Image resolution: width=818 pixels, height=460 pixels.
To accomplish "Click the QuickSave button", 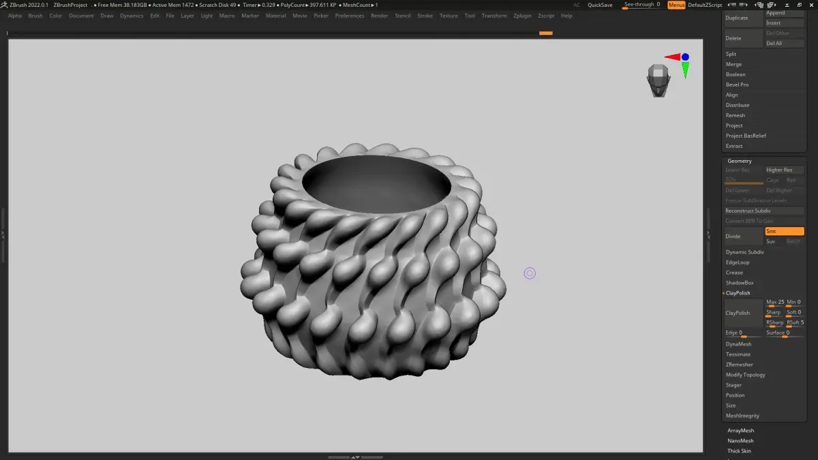I will (x=600, y=5).
